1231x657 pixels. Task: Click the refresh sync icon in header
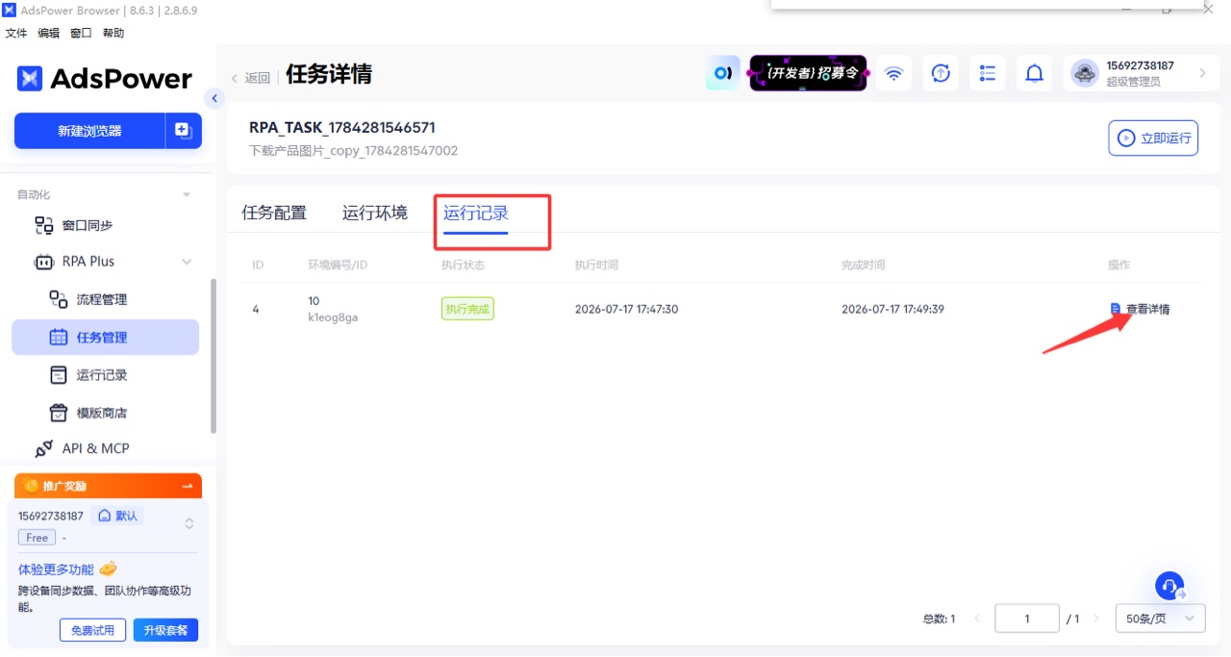pyautogui.click(x=941, y=73)
